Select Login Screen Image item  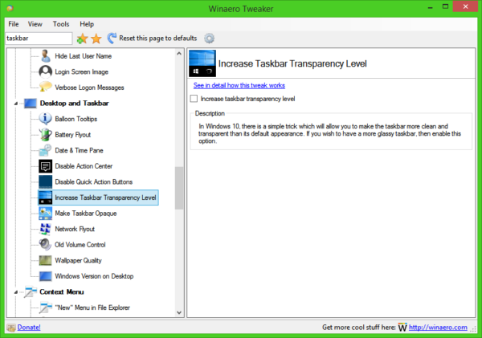[81, 71]
